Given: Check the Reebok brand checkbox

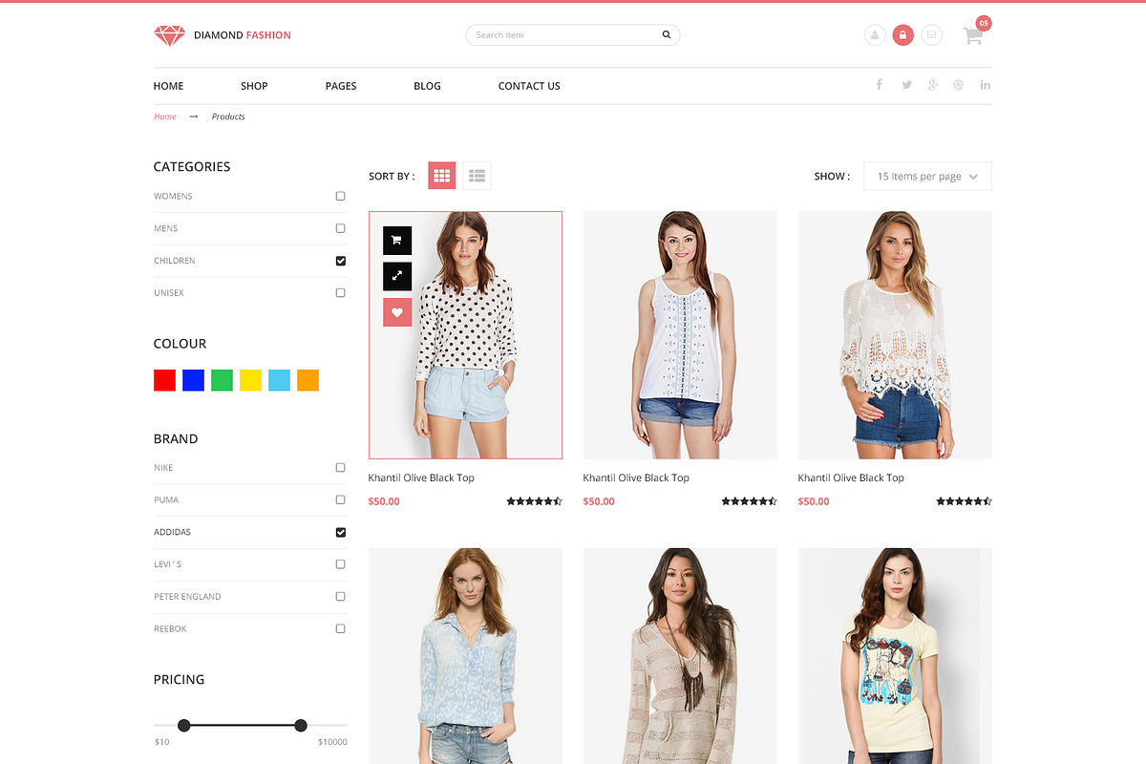Looking at the screenshot, I should [x=341, y=628].
